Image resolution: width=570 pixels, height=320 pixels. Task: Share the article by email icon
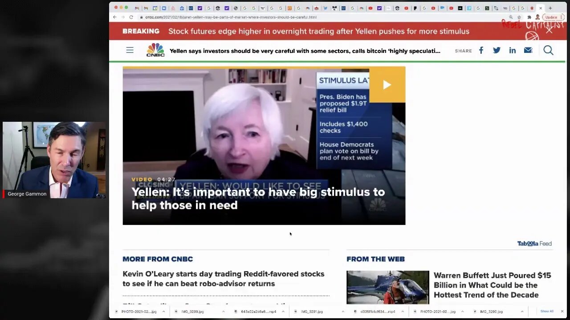[x=528, y=50]
